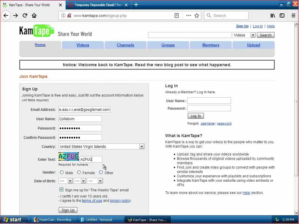Click the Confirm Password field
The height and width of the screenshot is (224, 299).
pos(80,138)
